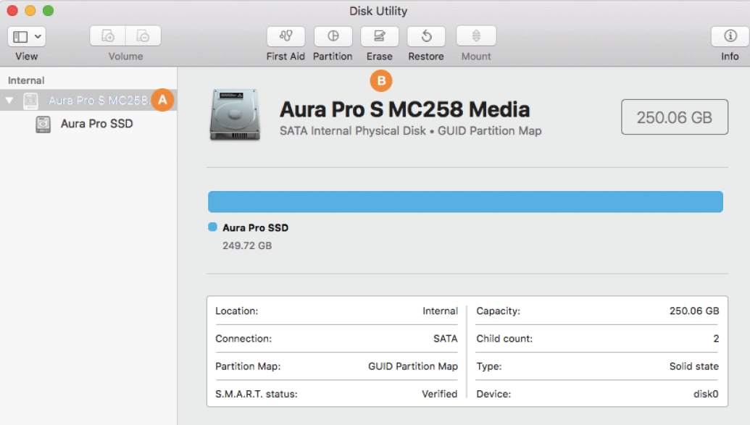Select the Restore toolbar icon

pos(426,36)
